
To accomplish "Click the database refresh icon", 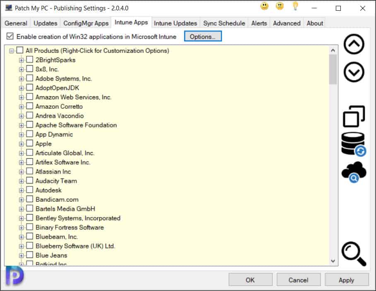I will (x=354, y=144).
